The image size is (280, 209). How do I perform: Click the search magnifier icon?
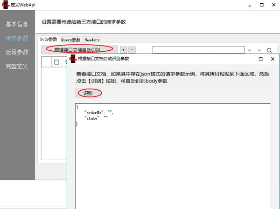[269, 50]
